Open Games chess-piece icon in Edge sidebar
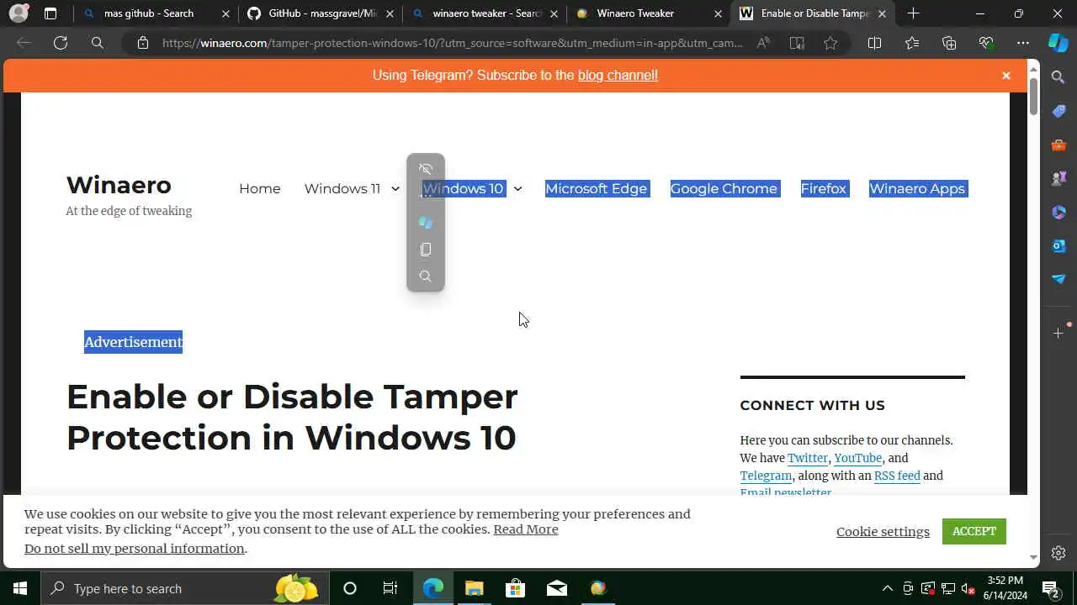1077x605 pixels. click(x=1058, y=178)
